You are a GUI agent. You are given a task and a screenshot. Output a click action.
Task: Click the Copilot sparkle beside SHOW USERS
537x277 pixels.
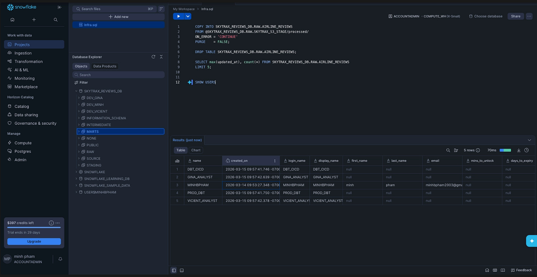pyautogui.click(x=190, y=82)
